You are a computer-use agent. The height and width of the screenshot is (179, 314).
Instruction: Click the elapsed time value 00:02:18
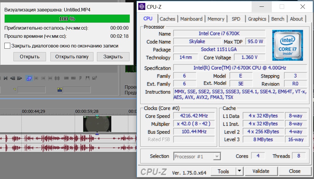tap(119, 36)
